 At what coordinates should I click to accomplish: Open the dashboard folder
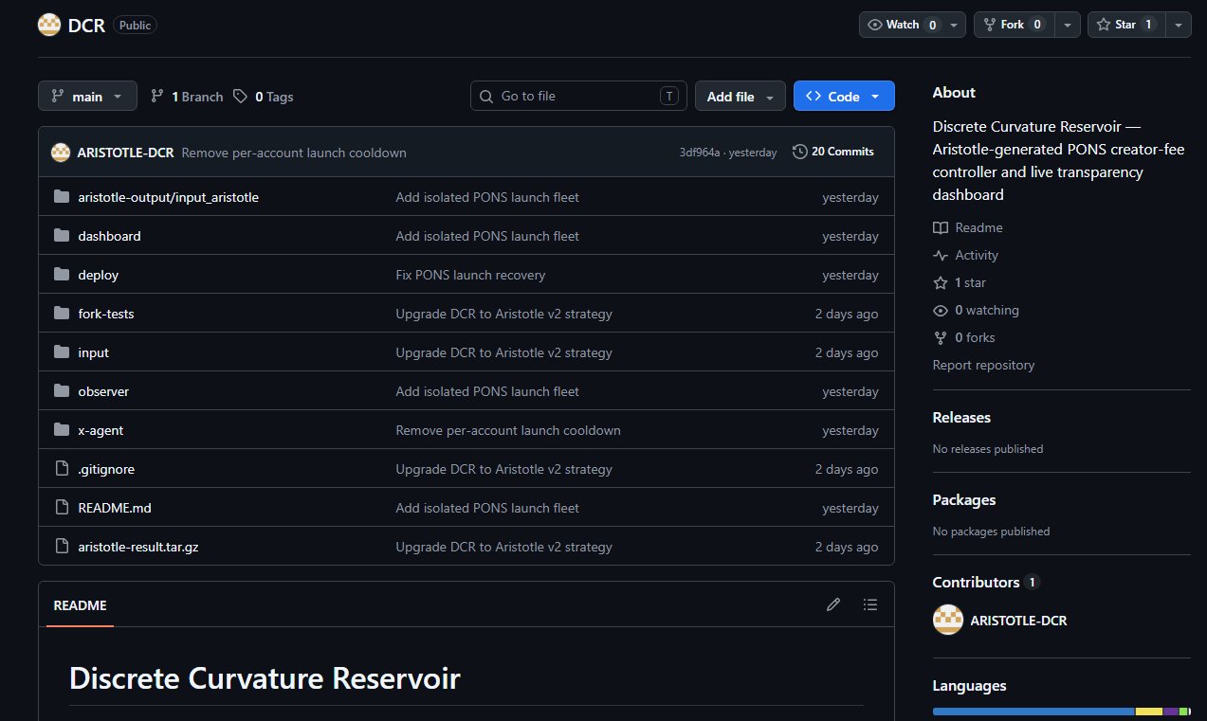click(109, 236)
